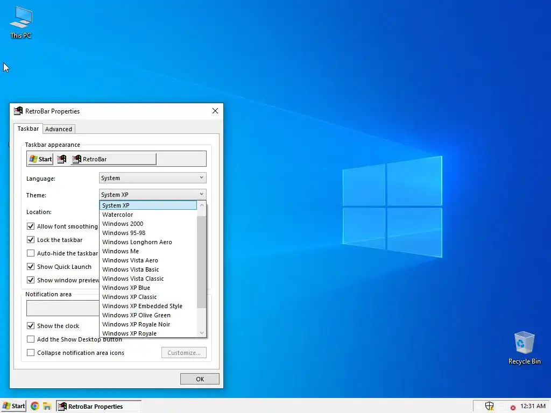The width and height of the screenshot is (551, 413).
Task: Close the RetroBar Properties dialog
Action: click(215, 111)
